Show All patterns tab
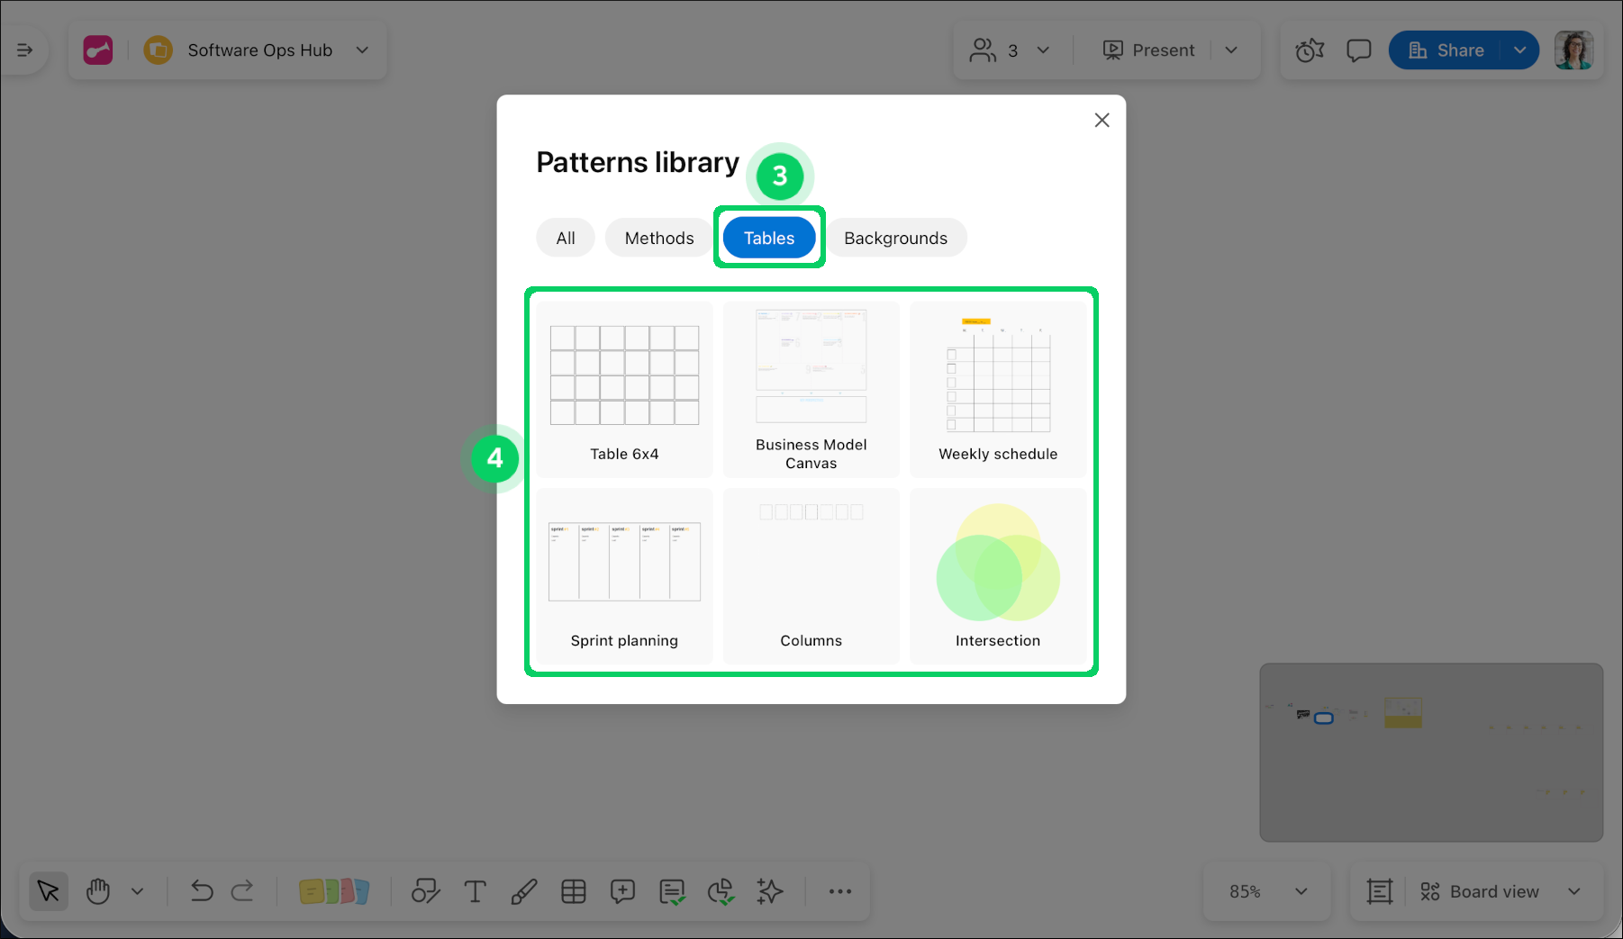Image resolution: width=1623 pixels, height=939 pixels. pos(565,239)
